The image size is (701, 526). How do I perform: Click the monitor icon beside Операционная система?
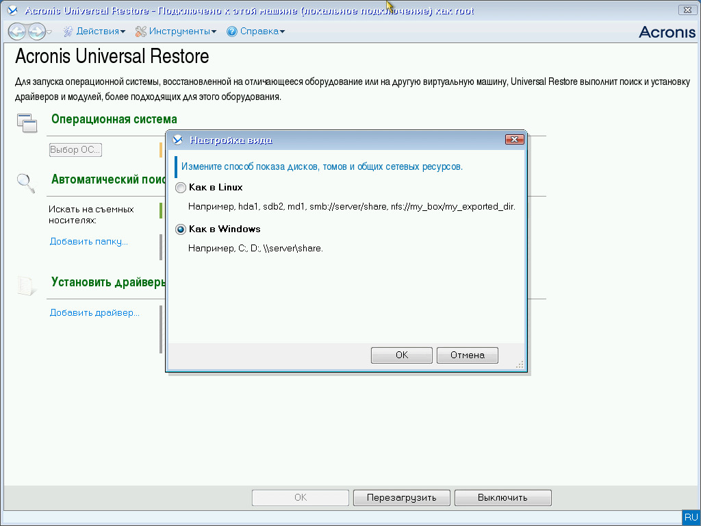point(27,122)
